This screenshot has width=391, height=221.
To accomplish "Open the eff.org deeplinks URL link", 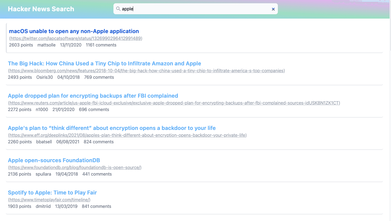I will (x=127, y=135).
